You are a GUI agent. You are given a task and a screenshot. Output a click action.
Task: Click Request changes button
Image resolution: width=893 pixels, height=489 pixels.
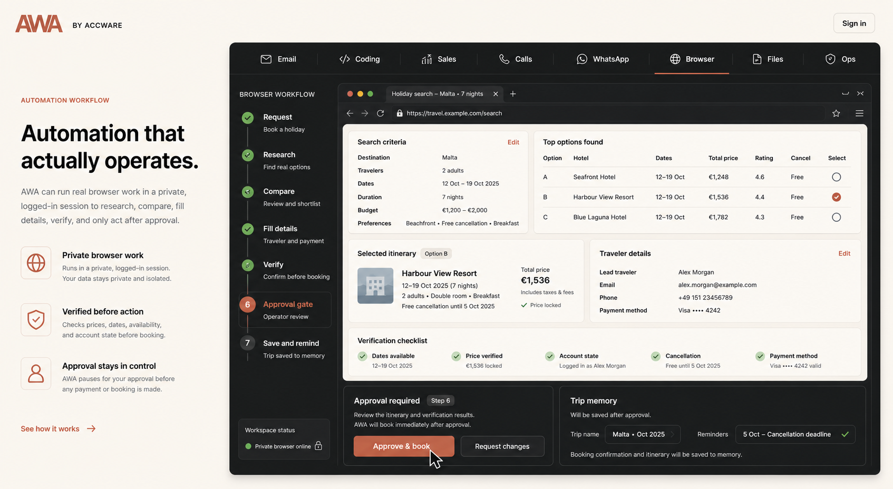[502, 446]
